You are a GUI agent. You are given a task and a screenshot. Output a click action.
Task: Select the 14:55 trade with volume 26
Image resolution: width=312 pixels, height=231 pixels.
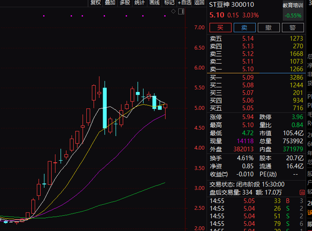(256, 208)
